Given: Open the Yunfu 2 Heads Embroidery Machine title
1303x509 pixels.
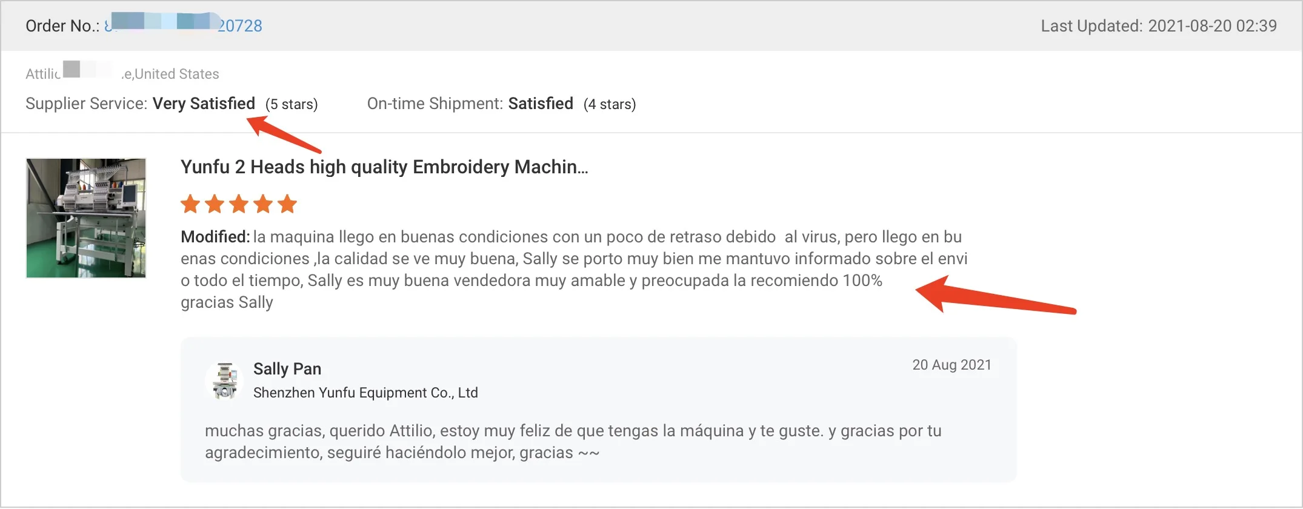Looking at the screenshot, I should pyautogui.click(x=384, y=167).
